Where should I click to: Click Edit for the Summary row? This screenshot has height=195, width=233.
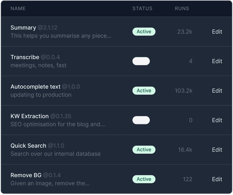217,32
